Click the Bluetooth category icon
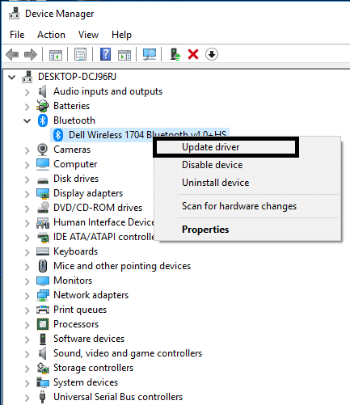 click(x=43, y=120)
